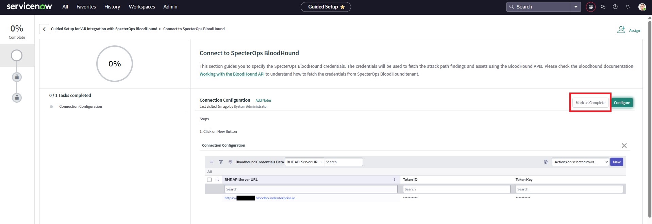This screenshot has height=224, width=652.
Task: Open the Favorites menu
Action: [86, 7]
